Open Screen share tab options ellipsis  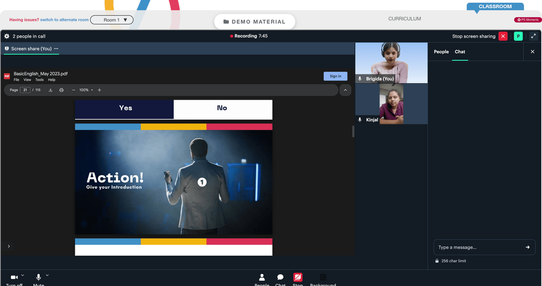click(56, 49)
